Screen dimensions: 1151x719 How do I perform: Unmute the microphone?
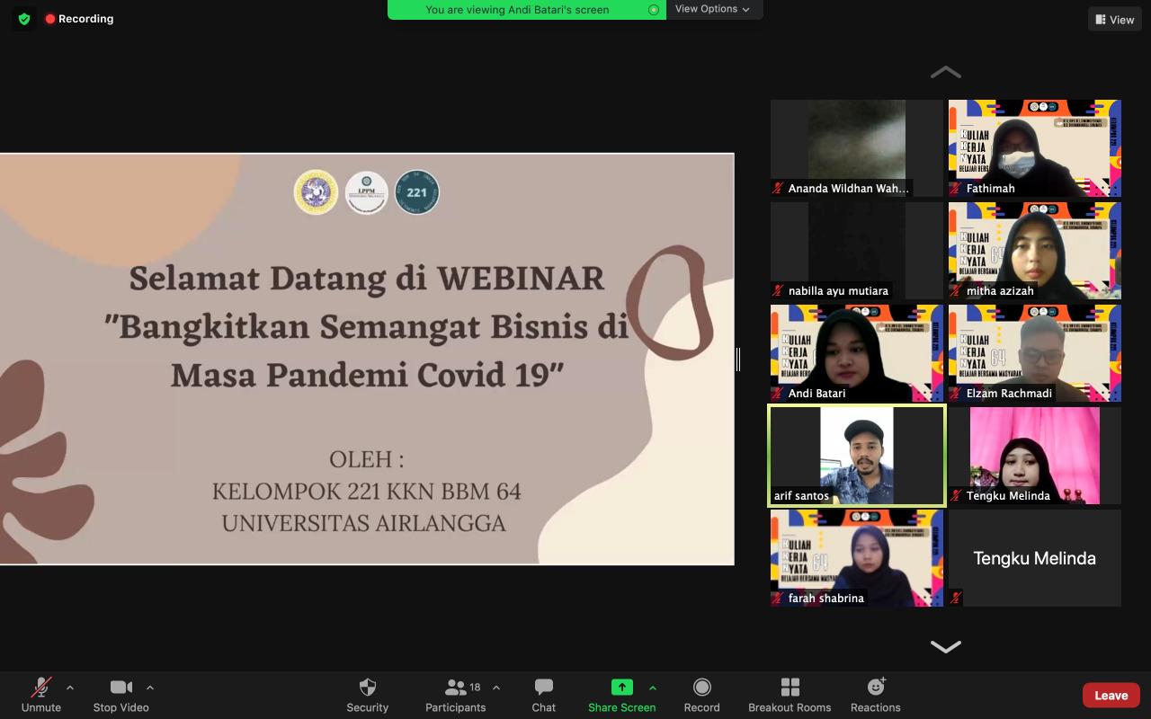click(x=41, y=695)
